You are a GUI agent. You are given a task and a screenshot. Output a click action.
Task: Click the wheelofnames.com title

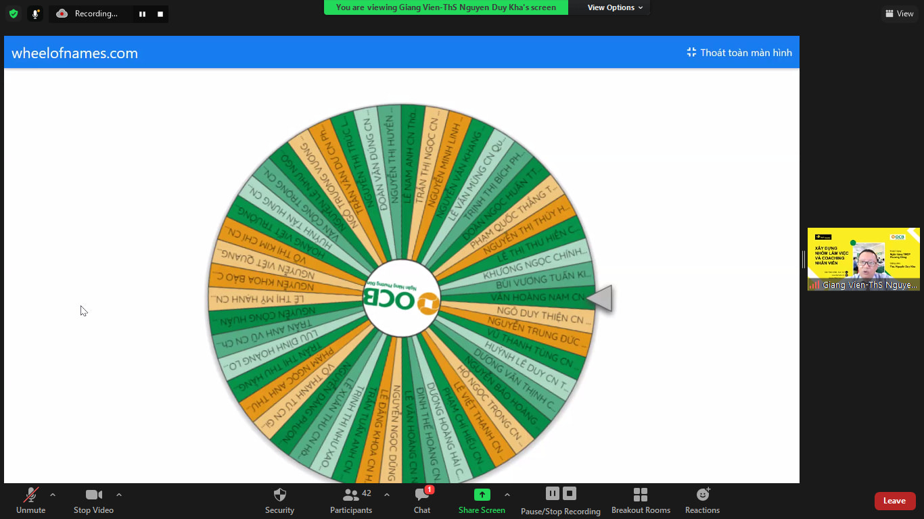[74, 53]
